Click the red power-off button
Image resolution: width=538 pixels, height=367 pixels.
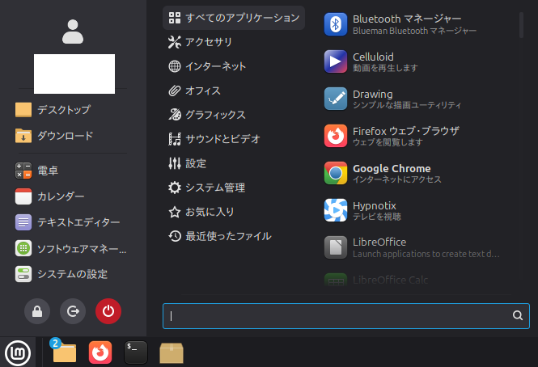click(x=108, y=310)
